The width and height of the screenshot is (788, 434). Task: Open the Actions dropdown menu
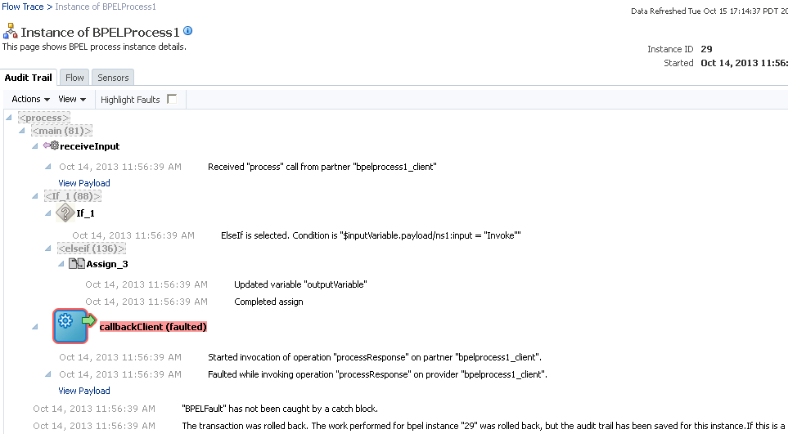coord(30,100)
